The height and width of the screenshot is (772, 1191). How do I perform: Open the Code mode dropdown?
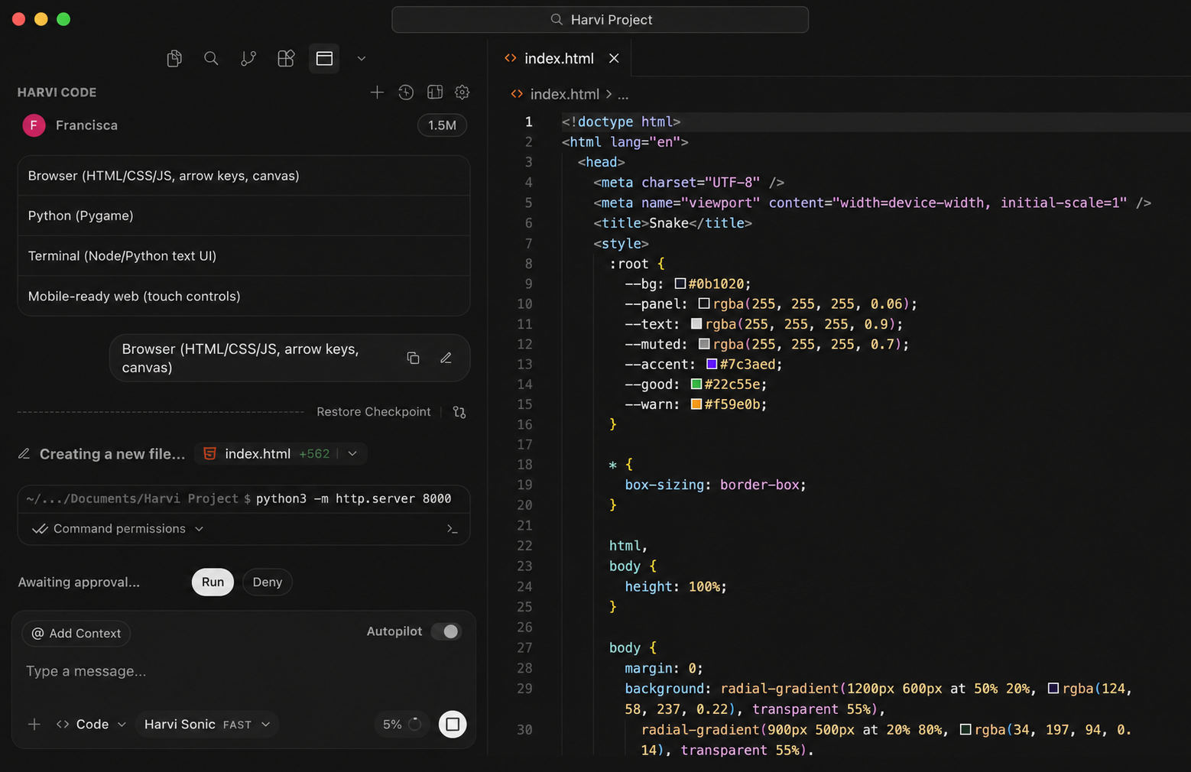91,724
